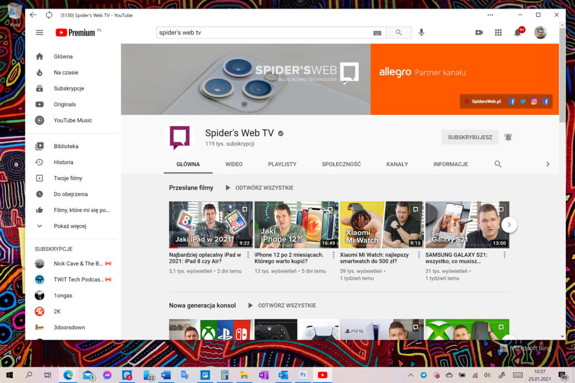Open options menu for iPhone 12 video
Viewport: 575px width, 383px height.
[x=333, y=255]
